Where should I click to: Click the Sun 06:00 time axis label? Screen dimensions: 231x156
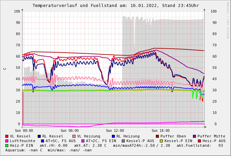pyautogui.click(x=69, y=131)
